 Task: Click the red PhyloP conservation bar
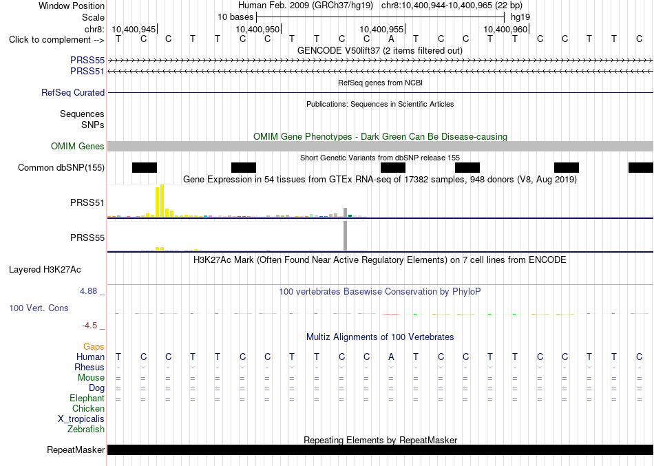click(391, 314)
